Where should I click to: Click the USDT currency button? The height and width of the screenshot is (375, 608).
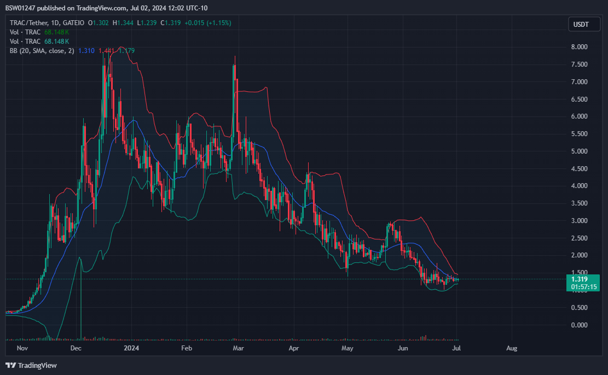pyautogui.click(x=584, y=25)
